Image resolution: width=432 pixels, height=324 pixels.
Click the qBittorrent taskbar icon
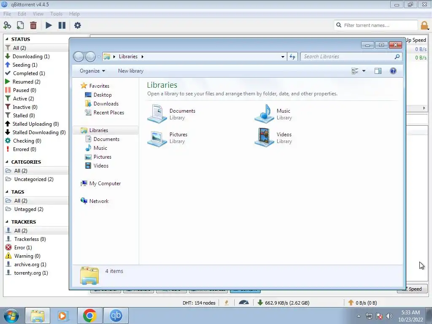coord(116,316)
